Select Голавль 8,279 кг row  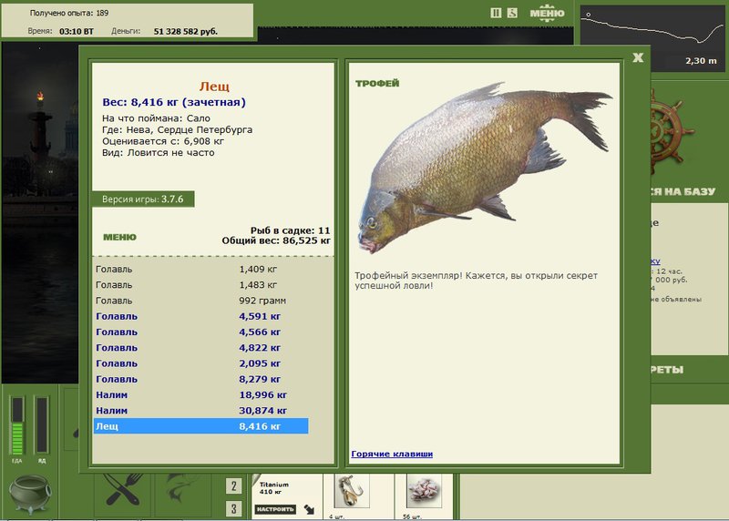pyautogui.click(x=200, y=379)
